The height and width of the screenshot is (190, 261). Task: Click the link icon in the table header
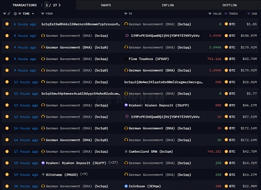point(9,14)
